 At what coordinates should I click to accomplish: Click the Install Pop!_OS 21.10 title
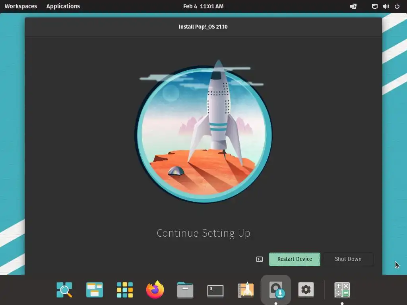203,27
